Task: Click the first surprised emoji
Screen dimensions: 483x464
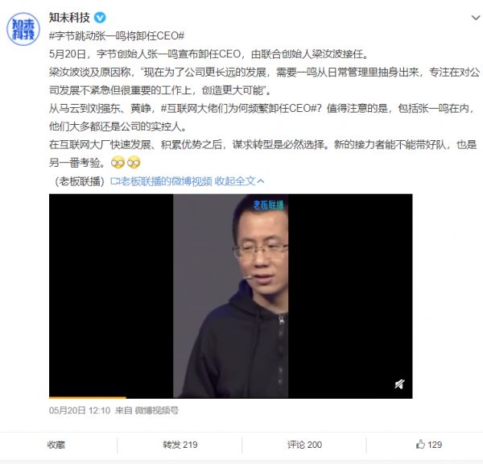Action: click(x=118, y=163)
